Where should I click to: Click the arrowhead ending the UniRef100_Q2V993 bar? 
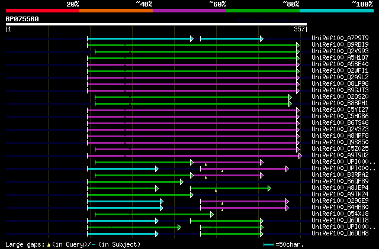tap(298, 51)
